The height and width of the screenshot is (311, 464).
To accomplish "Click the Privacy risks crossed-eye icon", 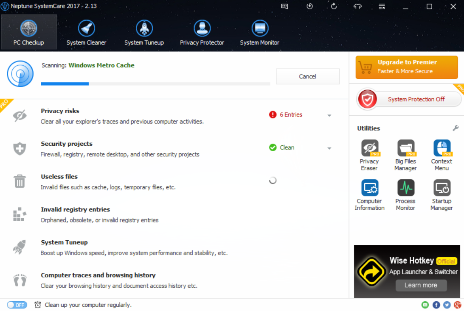I will coord(20,116).
